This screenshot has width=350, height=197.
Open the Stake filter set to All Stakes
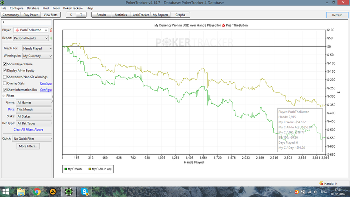[34, 116]
